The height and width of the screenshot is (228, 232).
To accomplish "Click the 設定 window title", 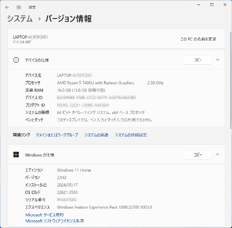I will (x=32, y=7).
